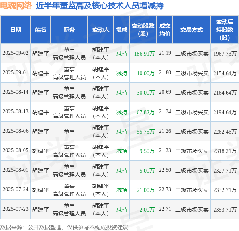
Task: Click the 变动股数(股) column header
Action: 143,30
